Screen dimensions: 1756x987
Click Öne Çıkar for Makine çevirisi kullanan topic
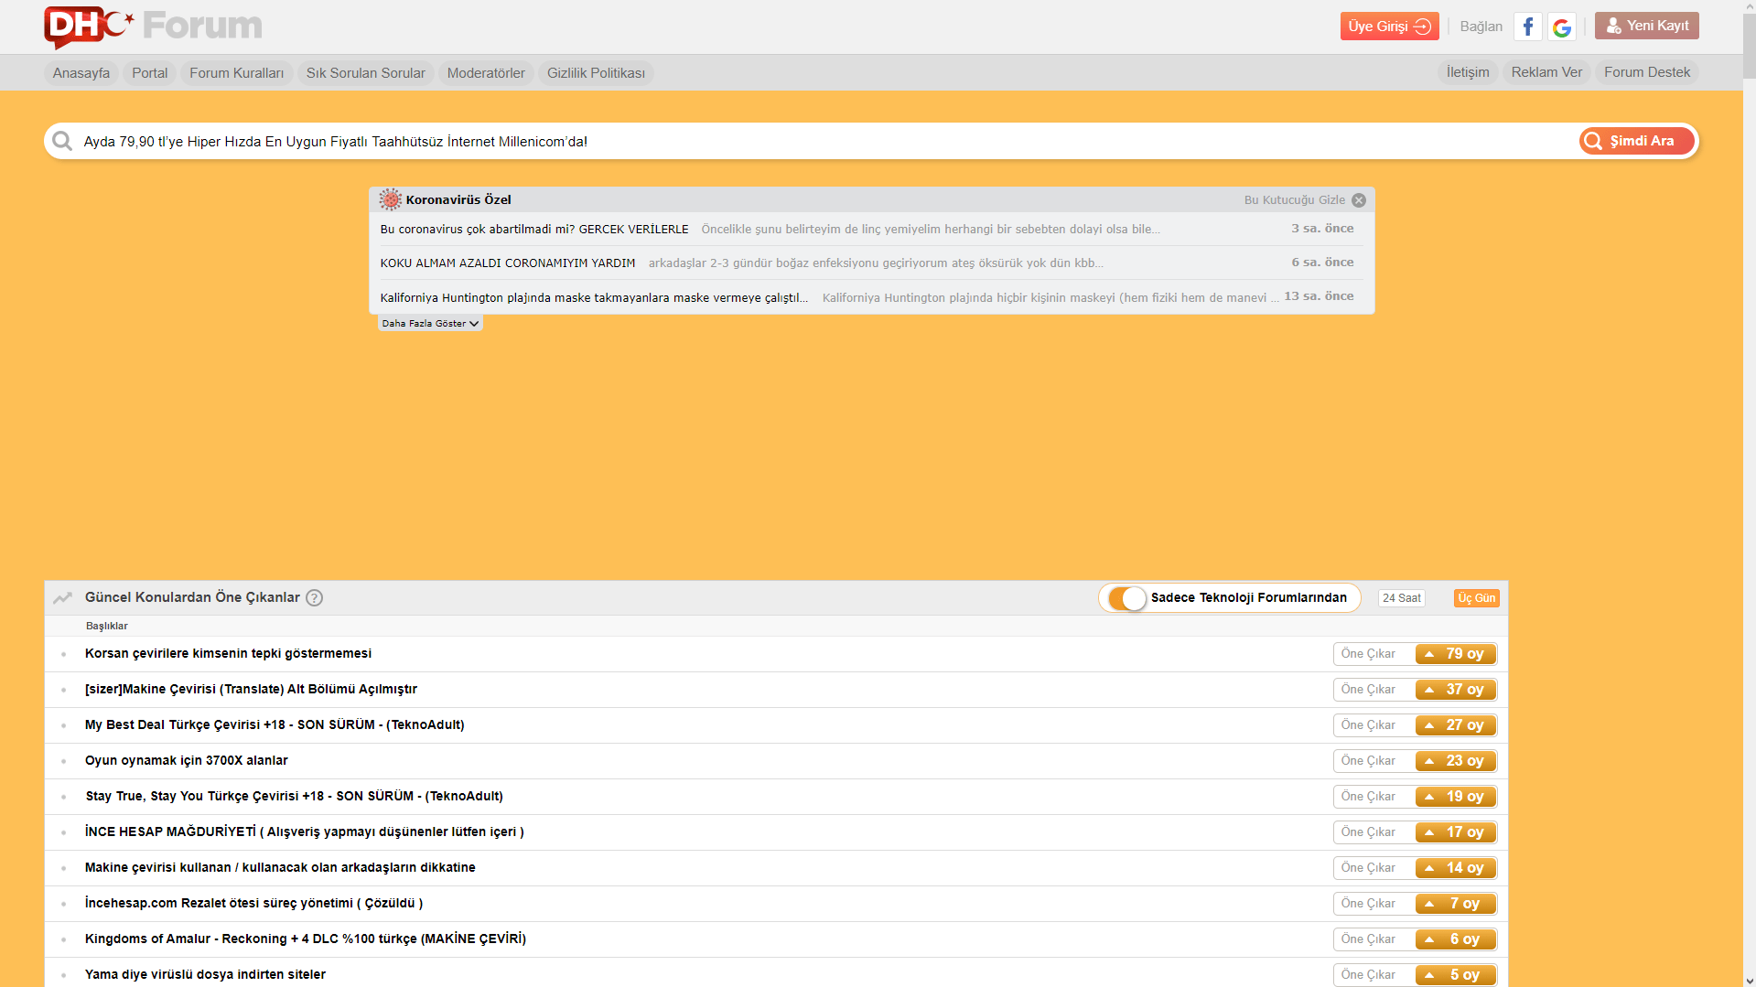1368,868
